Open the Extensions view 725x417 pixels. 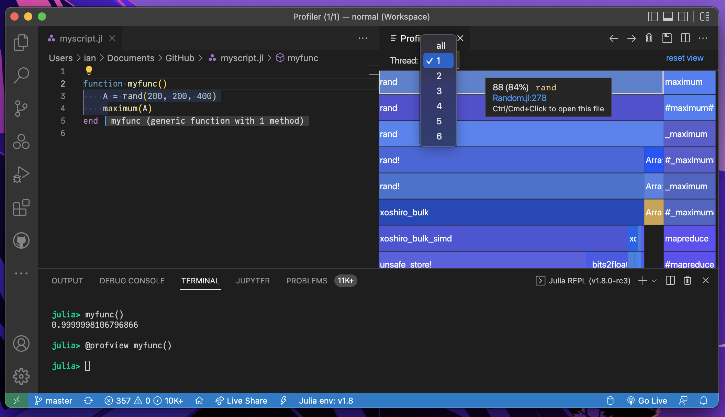(x=21, y=207)
